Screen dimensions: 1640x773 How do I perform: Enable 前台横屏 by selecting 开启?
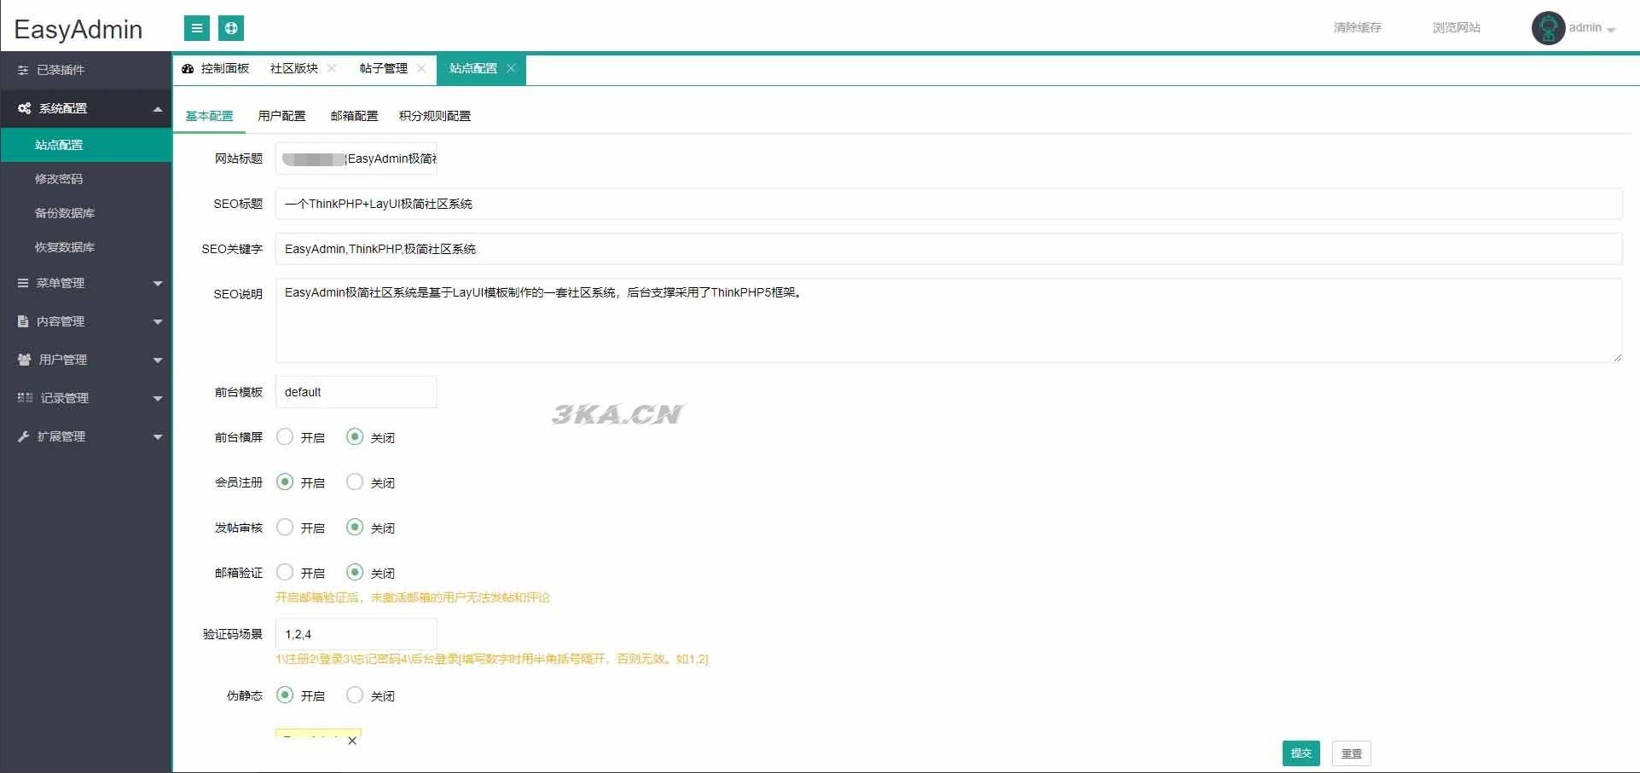click(285, 437)
